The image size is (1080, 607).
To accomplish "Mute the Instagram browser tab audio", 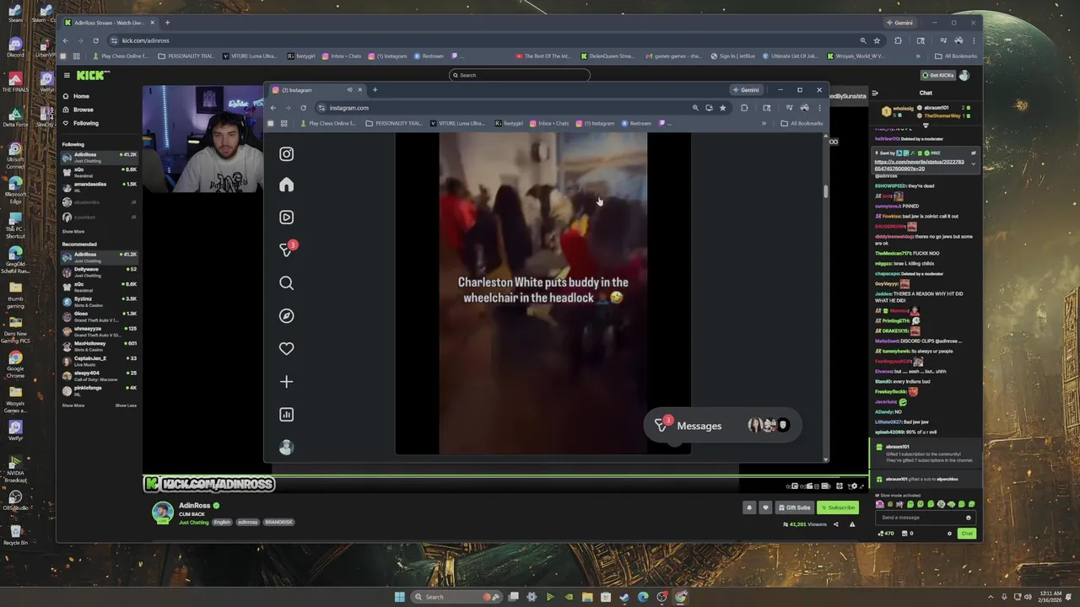I will point(349,90).
